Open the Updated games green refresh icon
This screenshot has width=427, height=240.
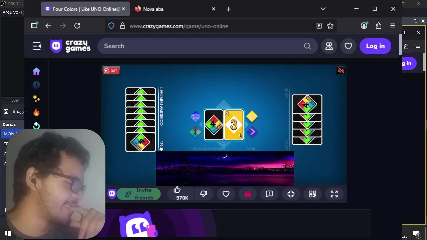[x=36, y=126]
